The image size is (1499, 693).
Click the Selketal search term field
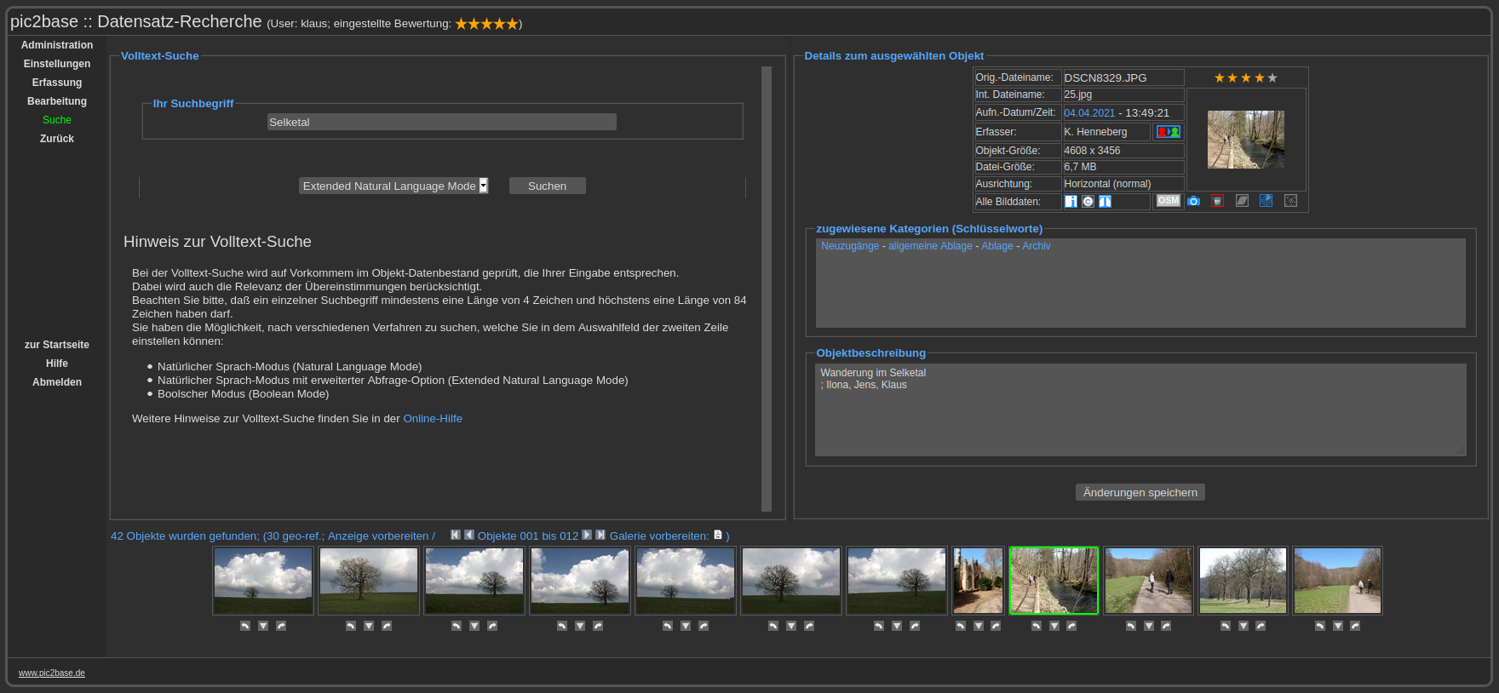441,122
